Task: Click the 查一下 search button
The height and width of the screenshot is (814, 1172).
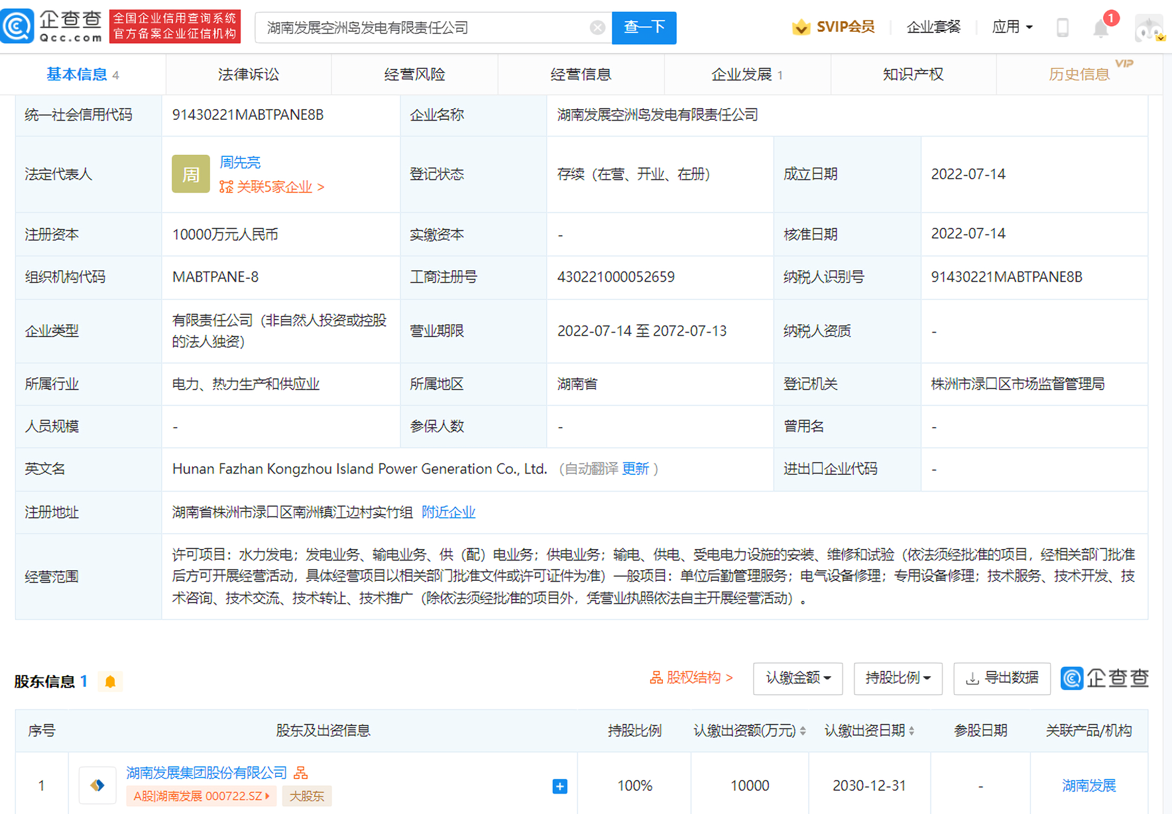Action: click(644, 27)
